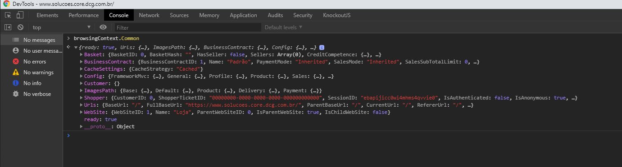Open the Default levels dropdown

[x=283, y=27]
